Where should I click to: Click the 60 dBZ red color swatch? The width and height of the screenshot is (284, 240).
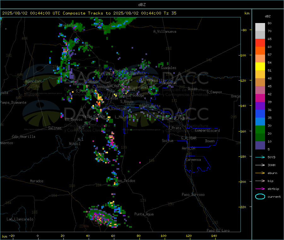tap(260, 43)
